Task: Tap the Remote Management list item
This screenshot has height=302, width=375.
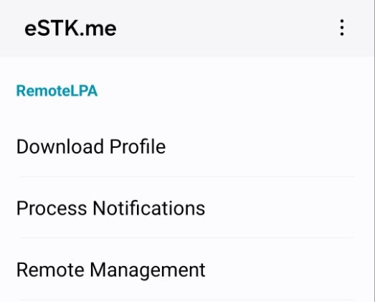Action: (x=187, y=269)
